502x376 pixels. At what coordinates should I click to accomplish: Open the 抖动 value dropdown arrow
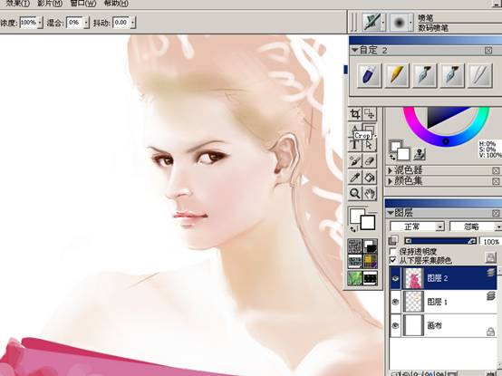coord(132,23)
